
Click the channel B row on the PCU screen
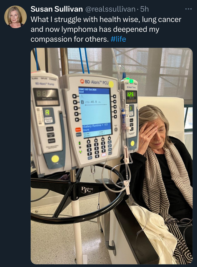(x=95, y=102)
